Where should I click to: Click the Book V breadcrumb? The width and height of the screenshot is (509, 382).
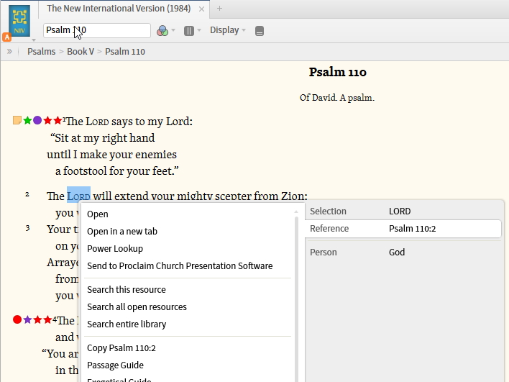pos(81,52)
